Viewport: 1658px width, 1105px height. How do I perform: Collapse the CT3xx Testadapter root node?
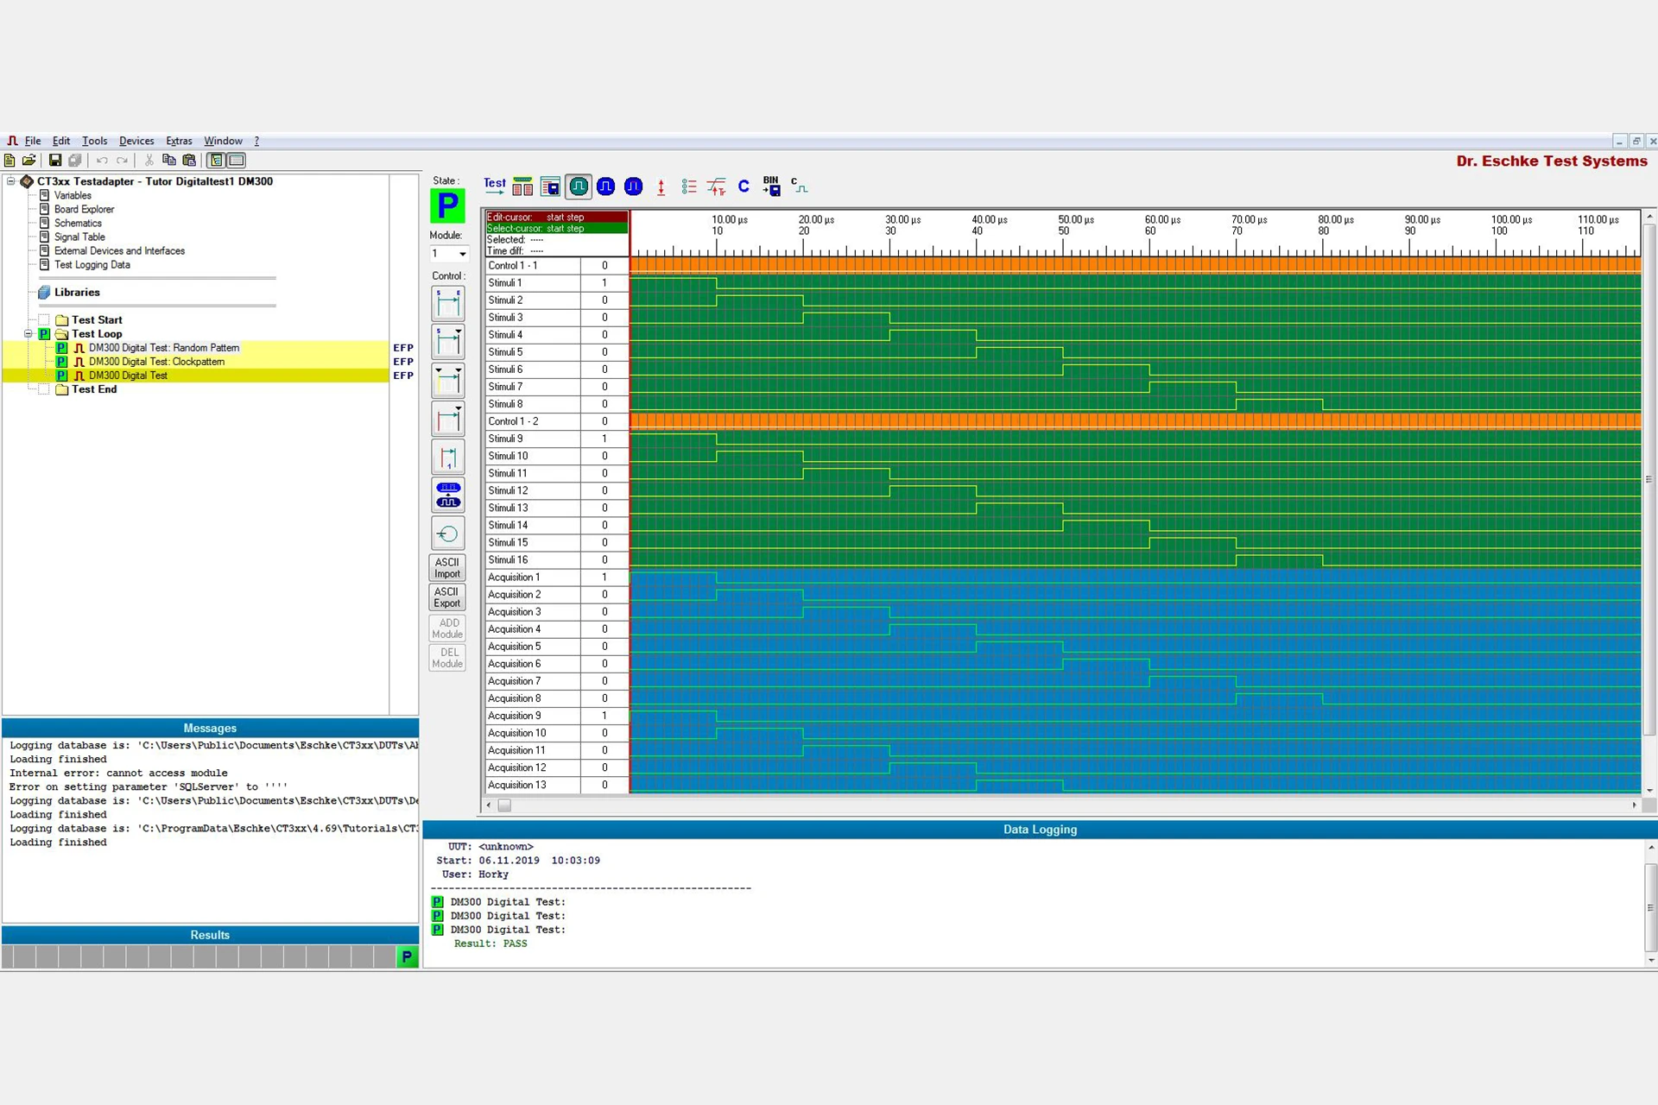tap(11, 181)
